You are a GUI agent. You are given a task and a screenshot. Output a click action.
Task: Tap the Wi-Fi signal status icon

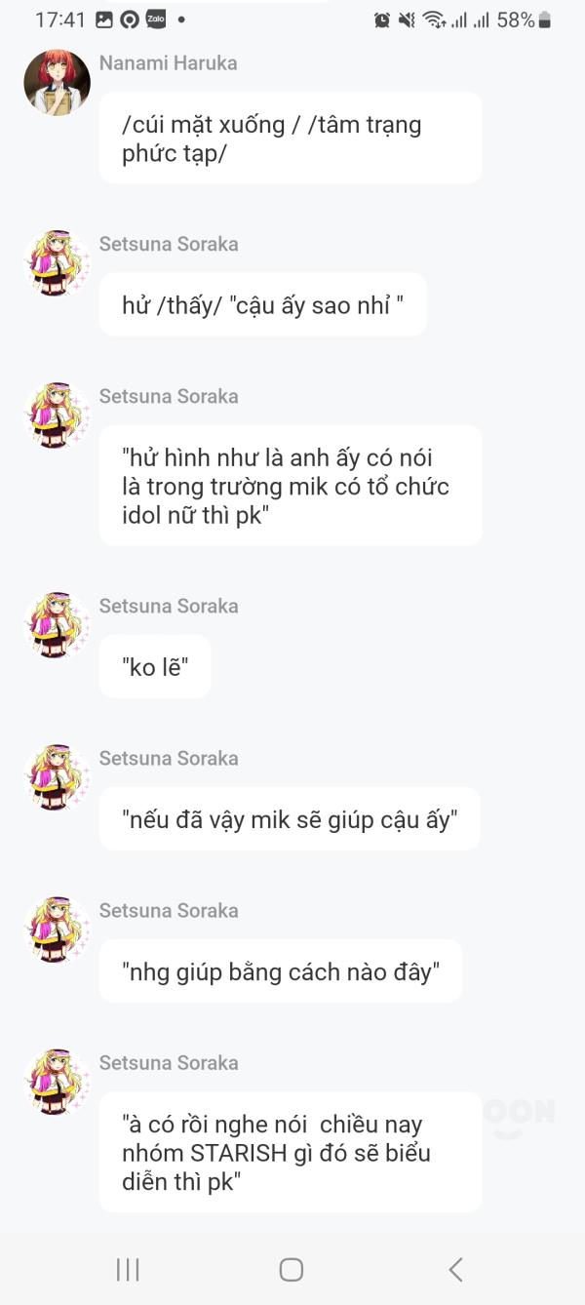click(434, 20)
